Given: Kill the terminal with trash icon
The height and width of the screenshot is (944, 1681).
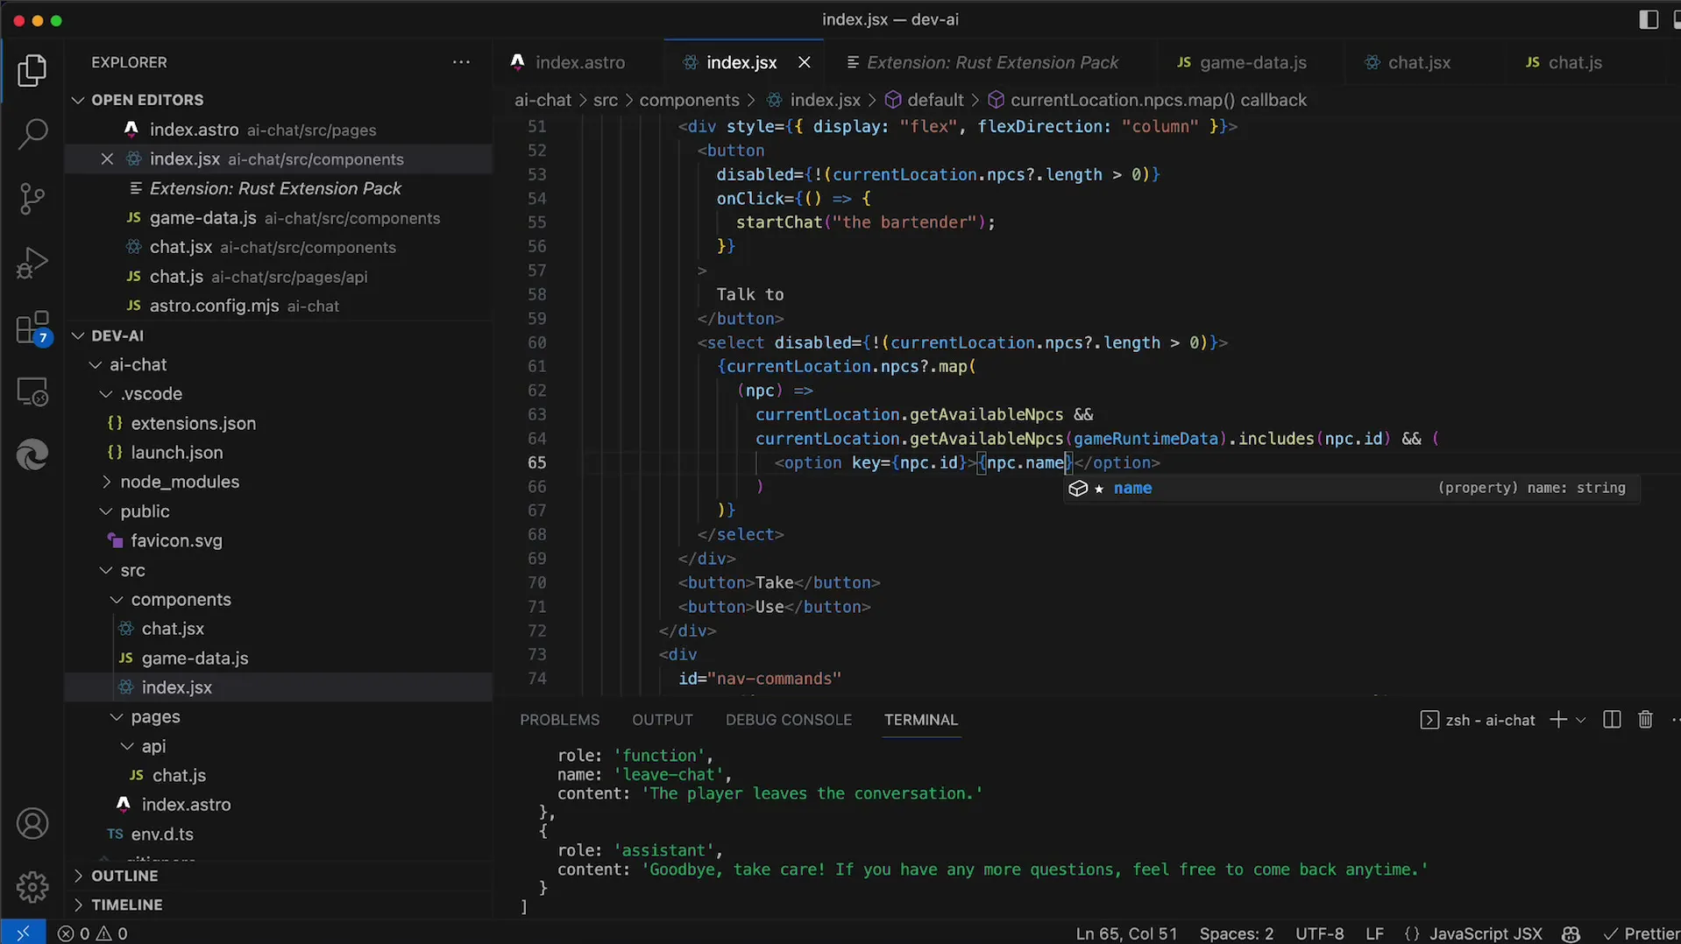Looking at the screenshot, I should tap(1645, 720).
